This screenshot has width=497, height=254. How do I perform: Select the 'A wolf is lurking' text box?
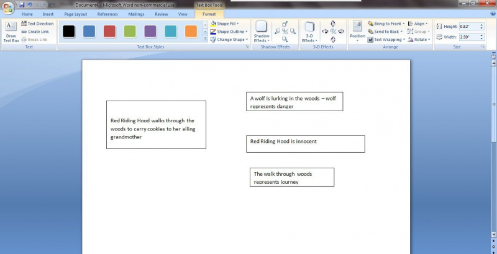coord(294,101)
